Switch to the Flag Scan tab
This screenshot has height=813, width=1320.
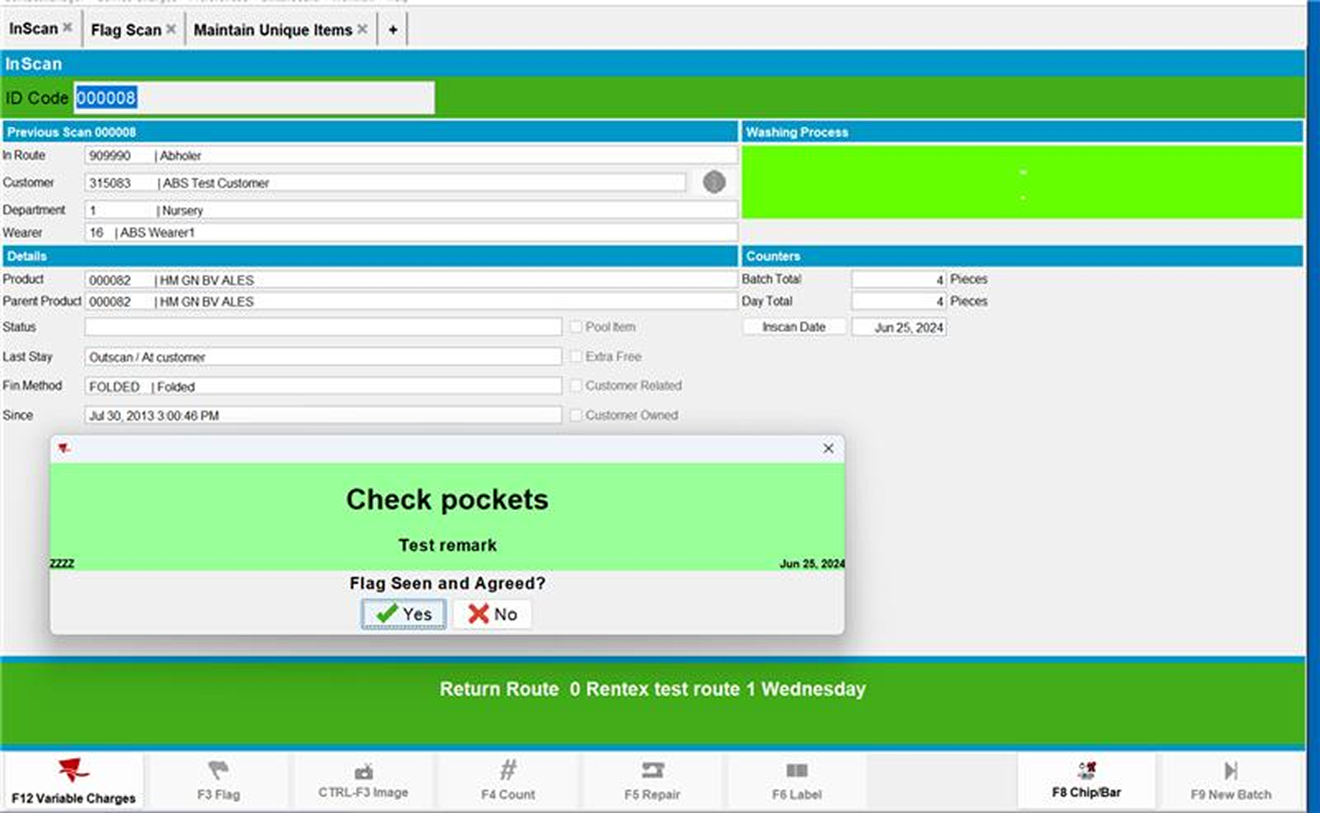[x=125, y=30]
